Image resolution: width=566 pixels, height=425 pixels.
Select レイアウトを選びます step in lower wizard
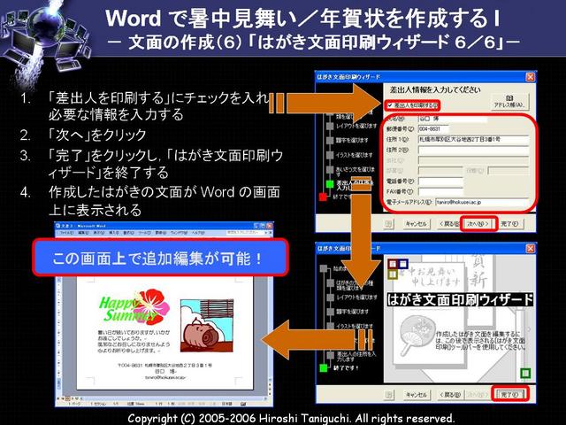pos(356,297)
